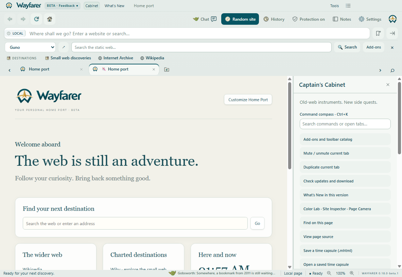
Task: Click the new tab icon
Action: 167,70
